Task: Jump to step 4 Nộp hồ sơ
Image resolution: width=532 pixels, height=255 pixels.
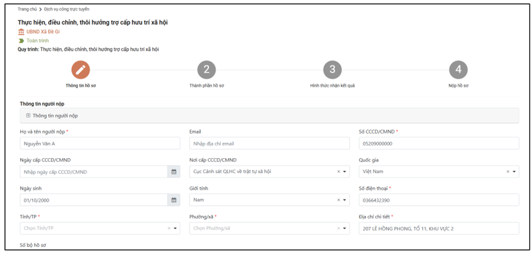Action: (x=458, y=70)
